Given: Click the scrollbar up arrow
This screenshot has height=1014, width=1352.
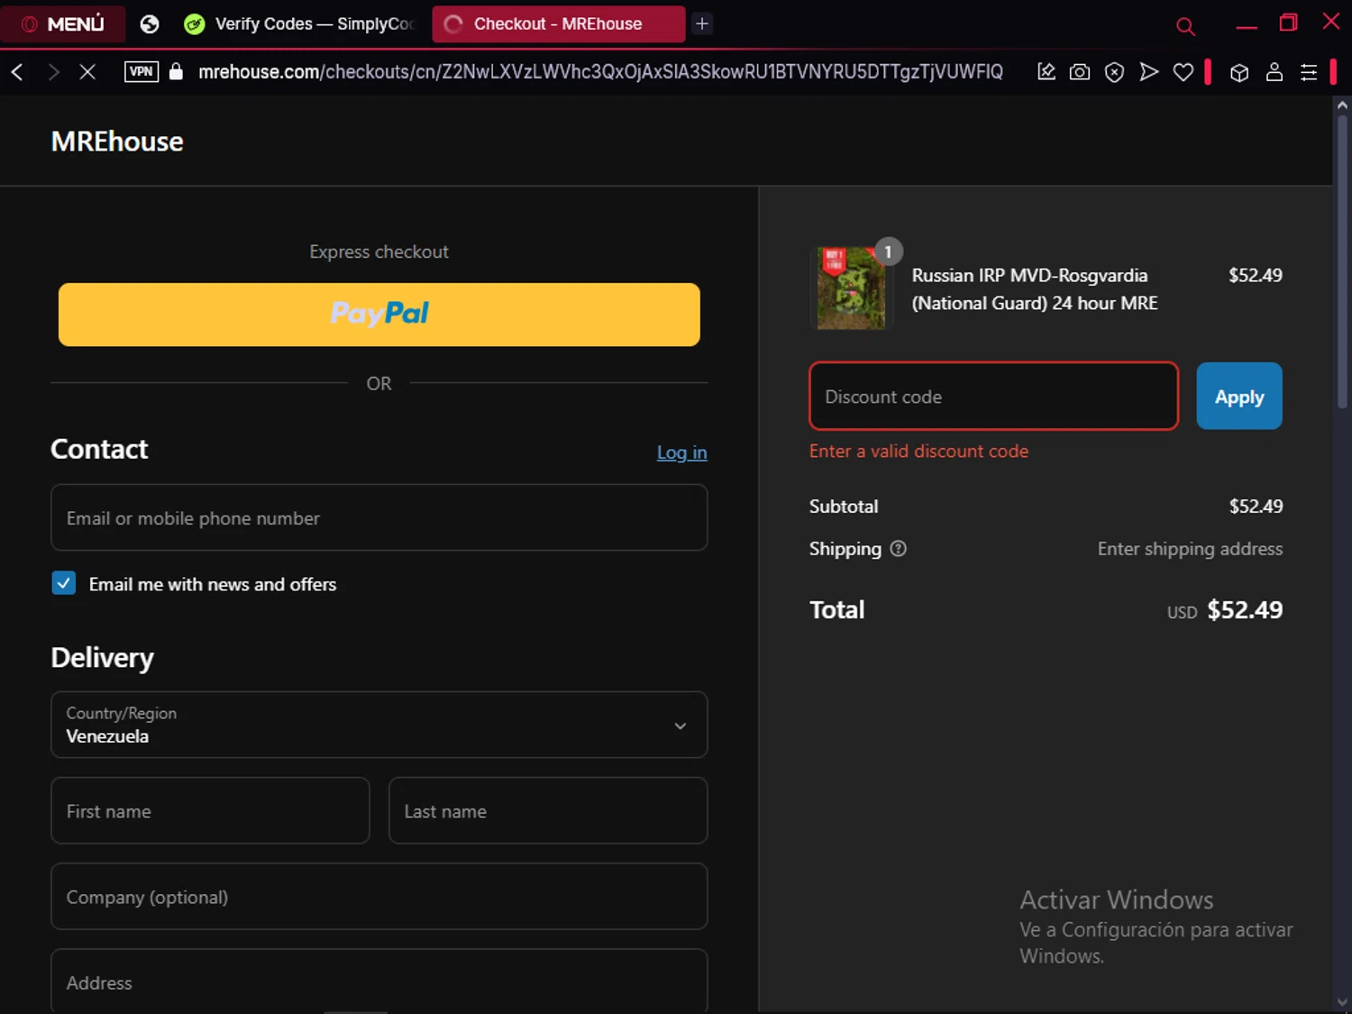Looking at the screenshot, I should (x=1342, y=105).
